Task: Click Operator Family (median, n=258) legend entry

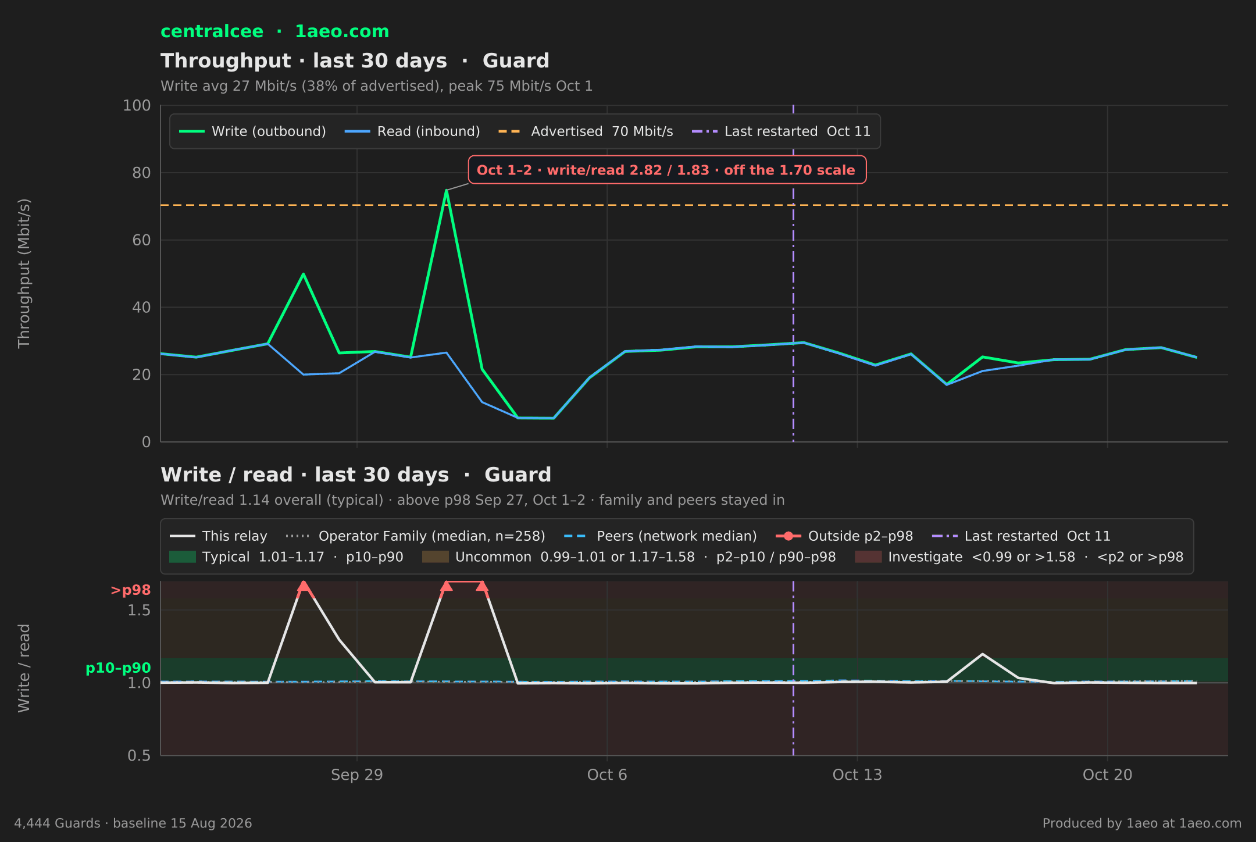Action: pyautogui.click(x=415, y=536)
